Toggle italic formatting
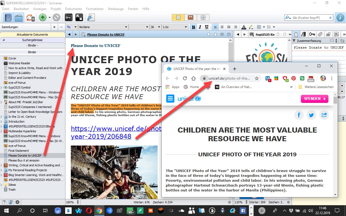This screenshot has height=216, width=346. coord(200,27)
